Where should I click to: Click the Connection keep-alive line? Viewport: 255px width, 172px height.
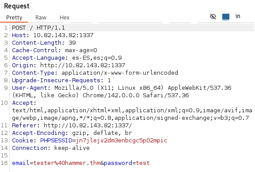51,148
